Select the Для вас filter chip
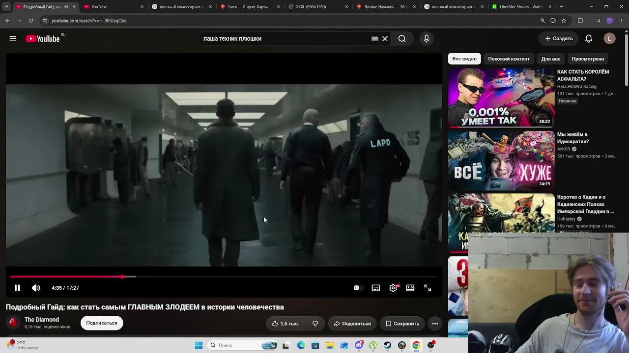Image resolution: width=629 pixels, height=353 pixels. tap(551, 59)
